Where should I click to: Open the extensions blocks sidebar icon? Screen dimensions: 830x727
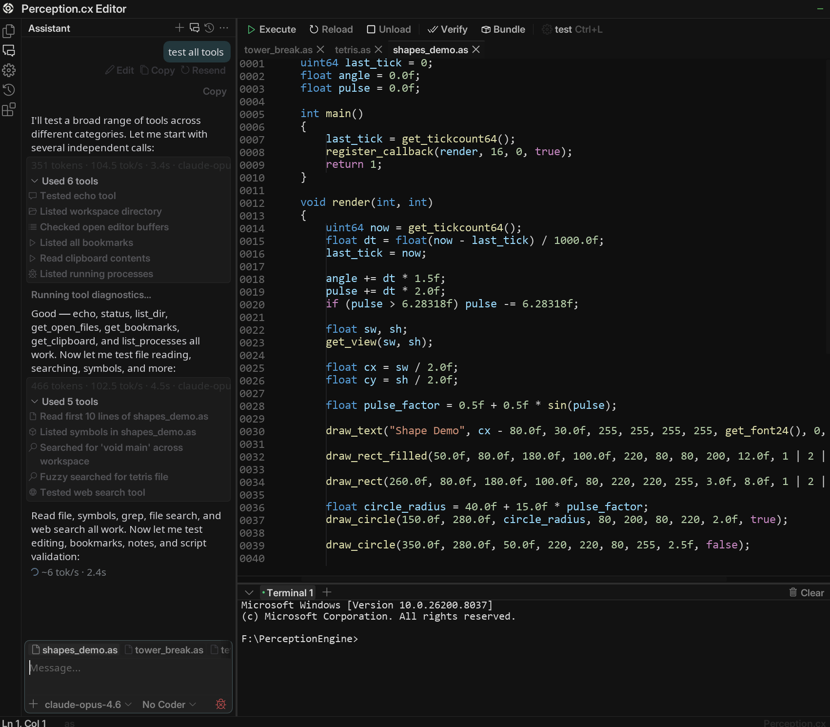pyautogui.click(x=9, y=110)
